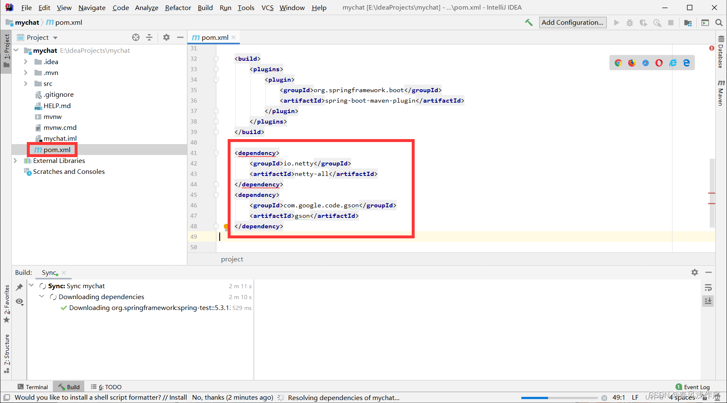Click the project breadcrumb below editor

coord(232,259)
